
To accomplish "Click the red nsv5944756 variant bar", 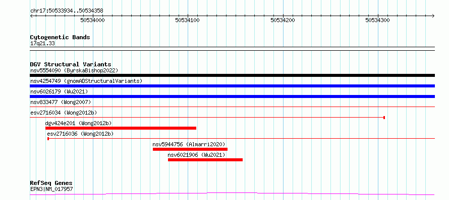I will point(190,149).
